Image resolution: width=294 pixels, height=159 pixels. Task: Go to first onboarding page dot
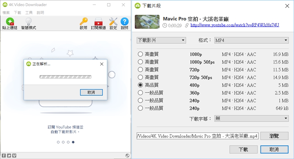click(x=58, y=142)
